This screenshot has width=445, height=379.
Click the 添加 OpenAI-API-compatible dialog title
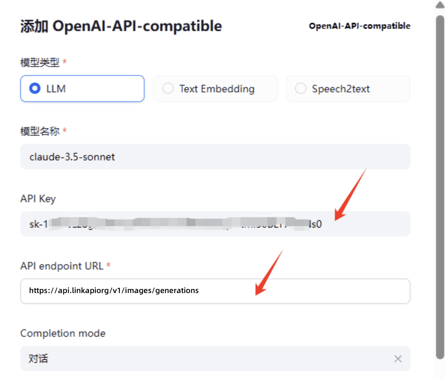(x=121, y=26)
